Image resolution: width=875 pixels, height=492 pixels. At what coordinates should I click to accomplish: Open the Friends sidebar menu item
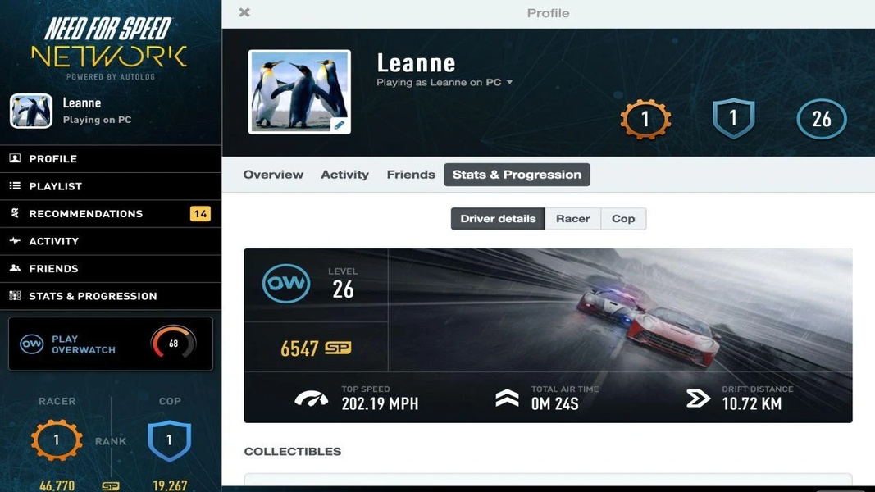tap(111, 268)
